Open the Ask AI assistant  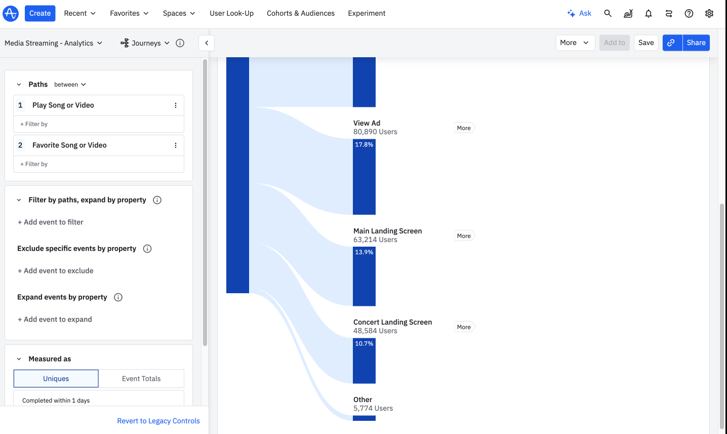click(579, 13)
